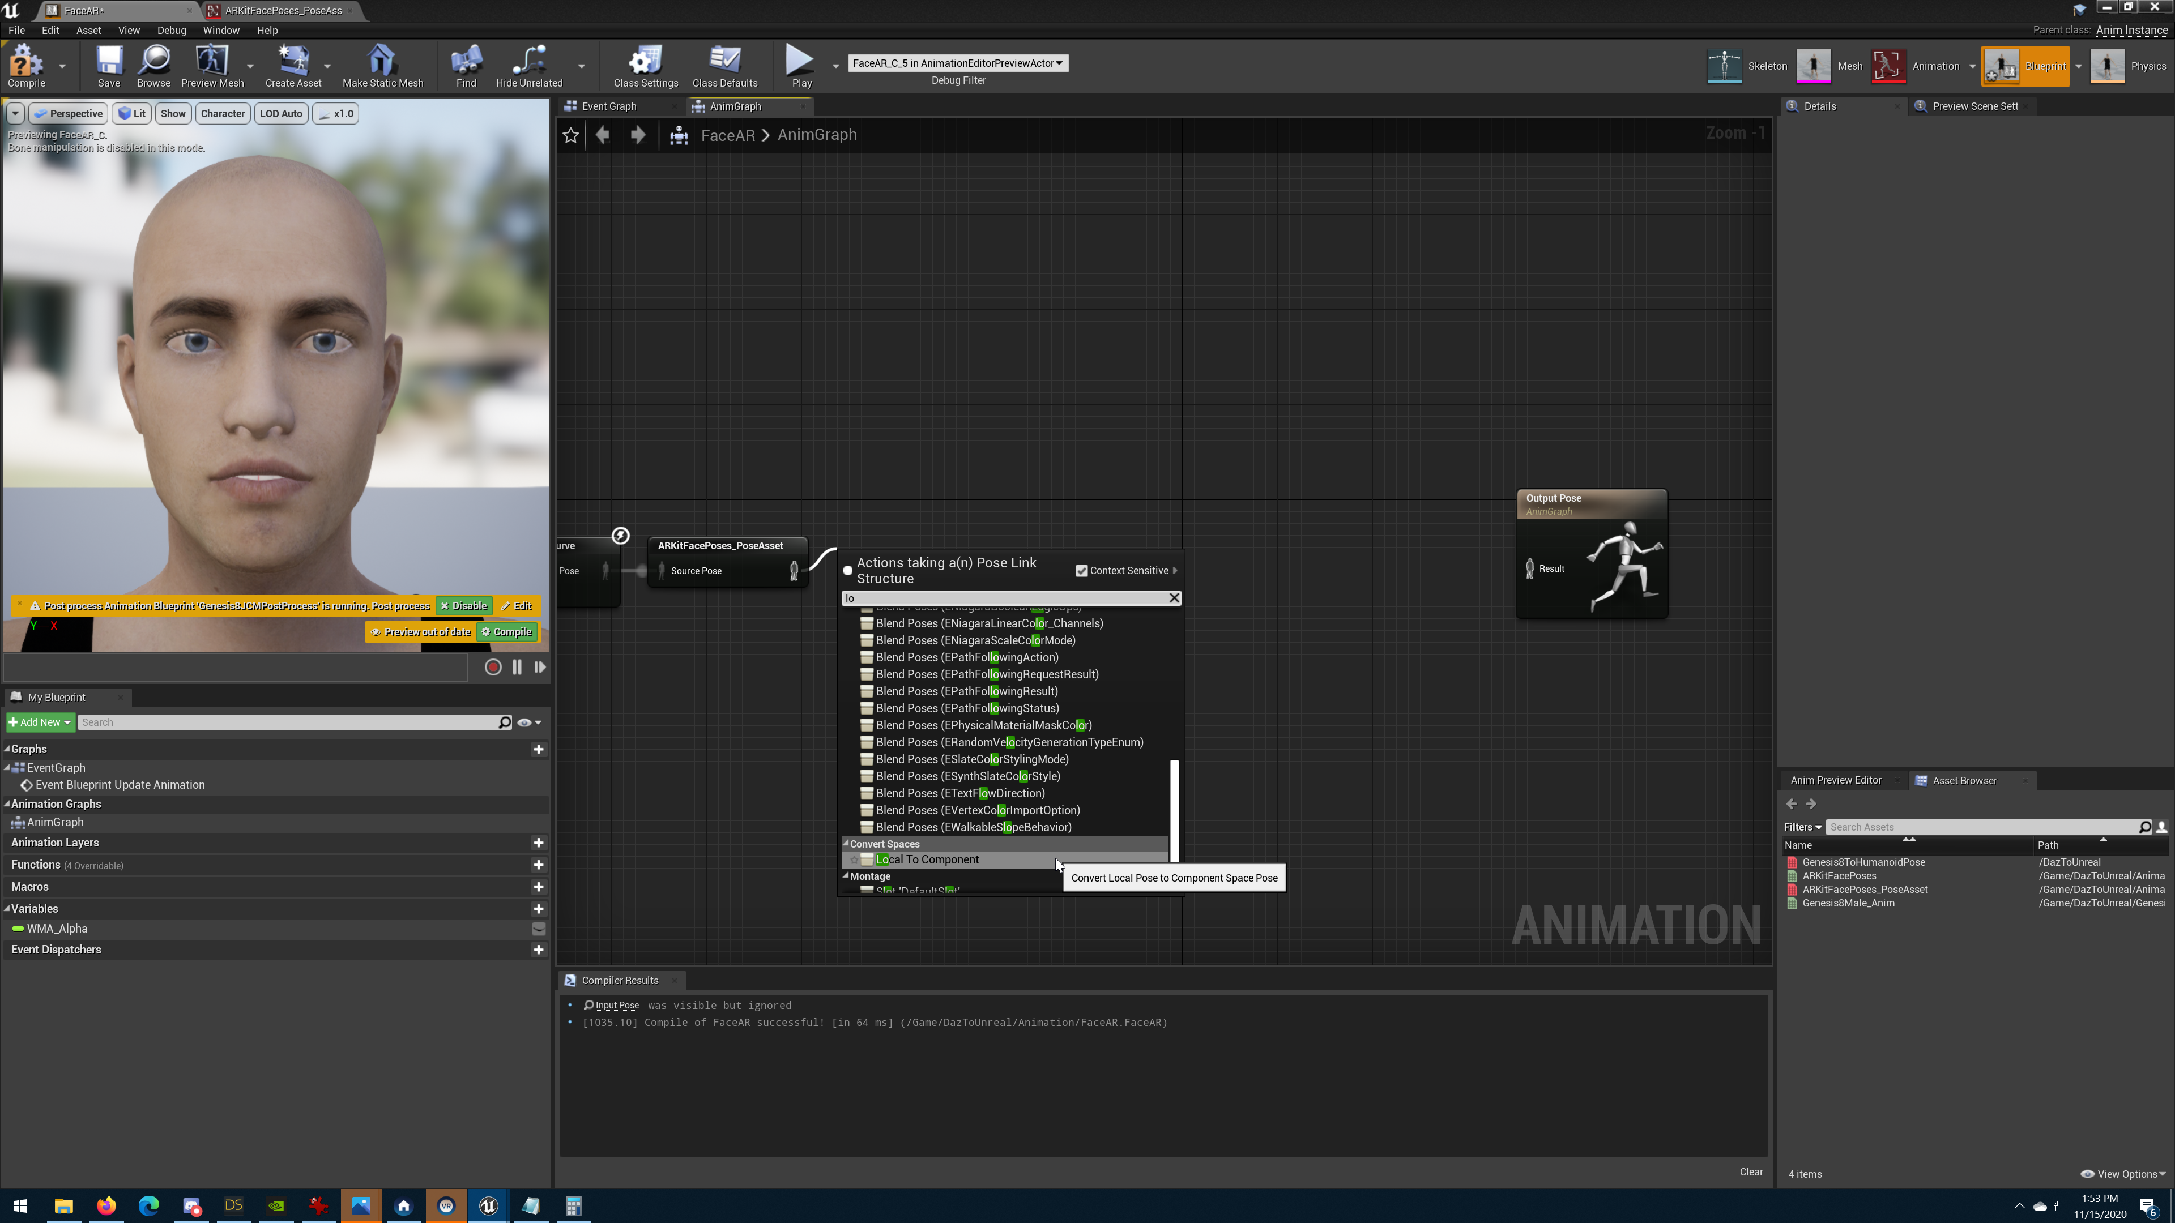Disable the post process animation blueprint
The height and width of the screenshot is (1223, 2175).
[x=463, y=607]
